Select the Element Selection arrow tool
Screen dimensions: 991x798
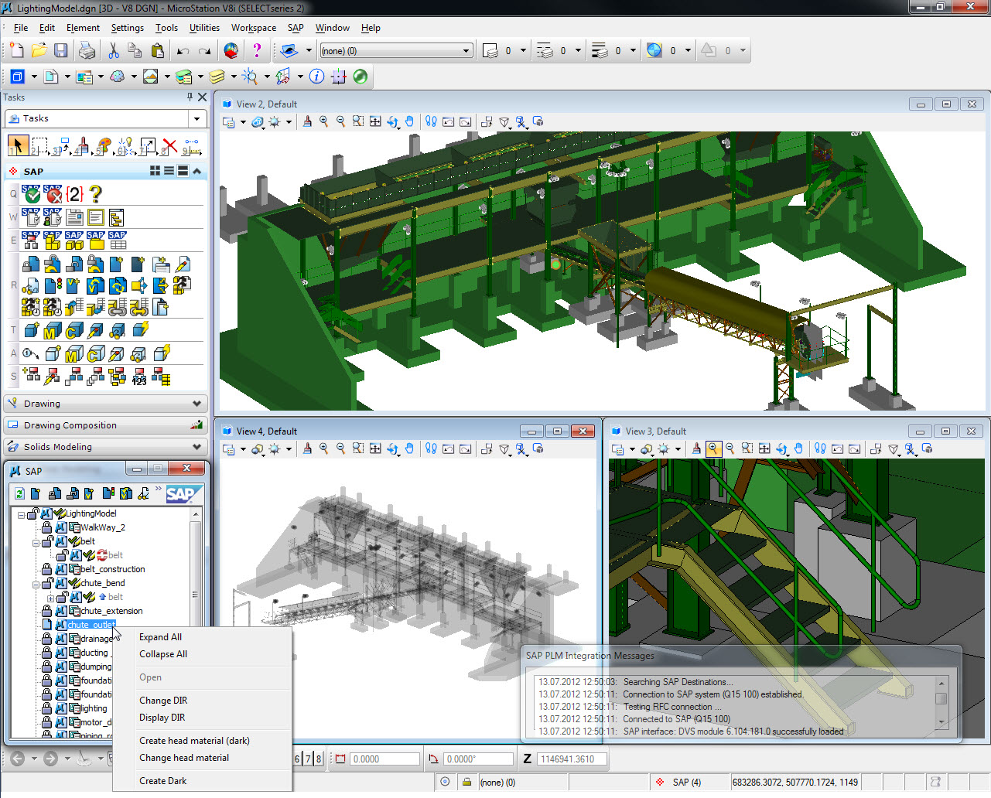pyautogui.click(x=18, y=145)
